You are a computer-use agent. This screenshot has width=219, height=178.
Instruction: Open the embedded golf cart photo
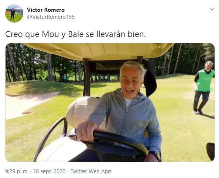tap(110, 102)
